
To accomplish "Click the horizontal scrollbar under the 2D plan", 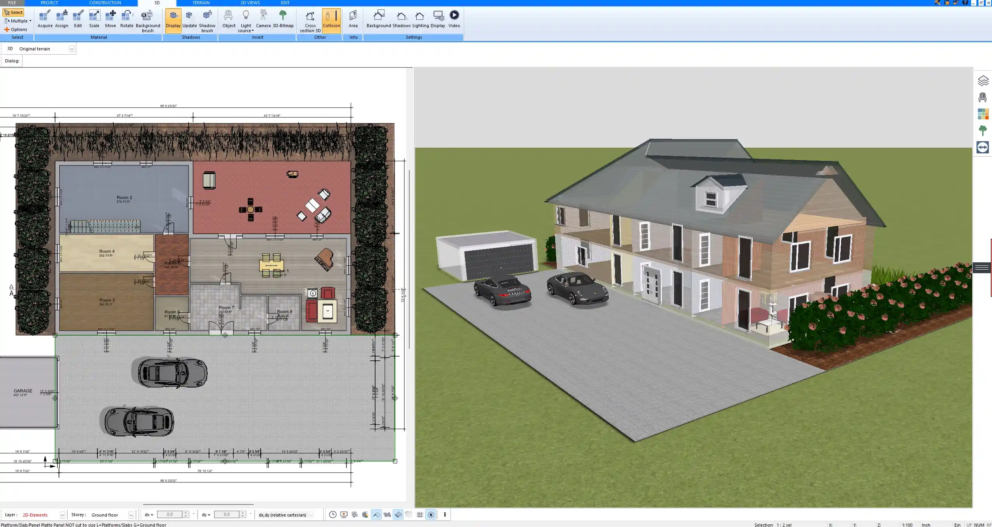I will [198, 505].
